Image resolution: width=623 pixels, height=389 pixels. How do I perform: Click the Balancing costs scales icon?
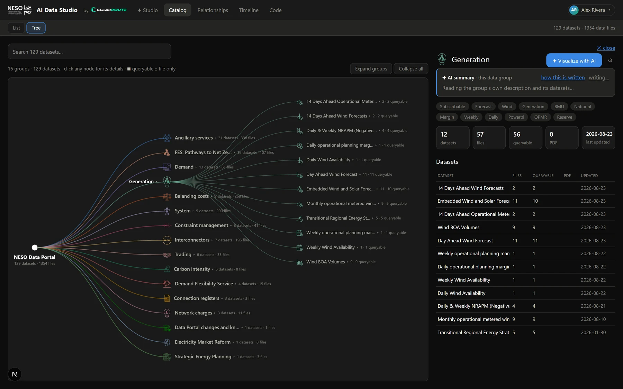point(167,196)
